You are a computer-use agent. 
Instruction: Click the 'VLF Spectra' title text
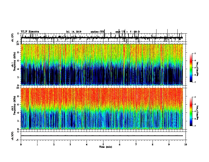(30, 32)
